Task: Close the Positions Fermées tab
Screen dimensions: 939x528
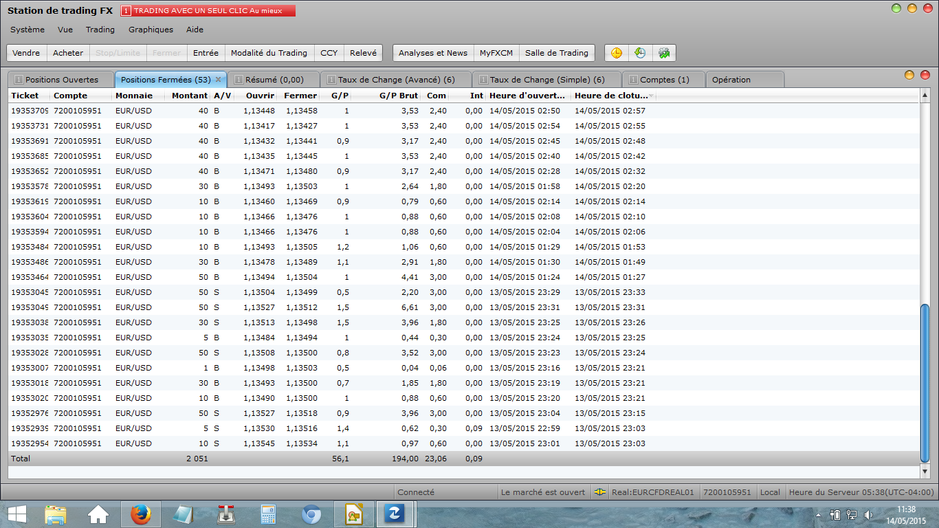Action: point(218,80)
